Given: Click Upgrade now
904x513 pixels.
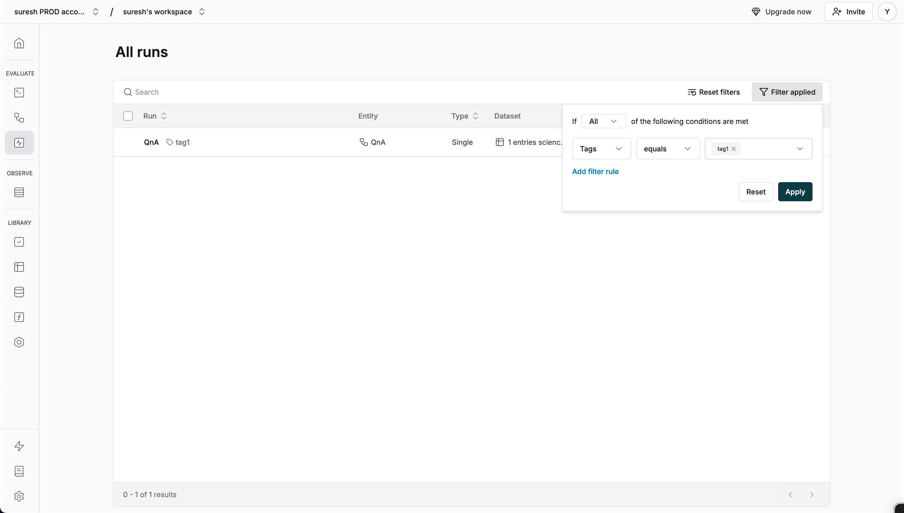Looking at the screenshot, I should click(781, 12).
